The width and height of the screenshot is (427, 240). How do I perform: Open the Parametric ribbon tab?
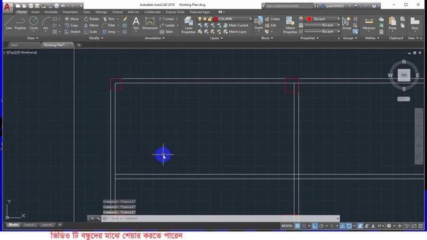pyautogui.click(x=70, y=12)
